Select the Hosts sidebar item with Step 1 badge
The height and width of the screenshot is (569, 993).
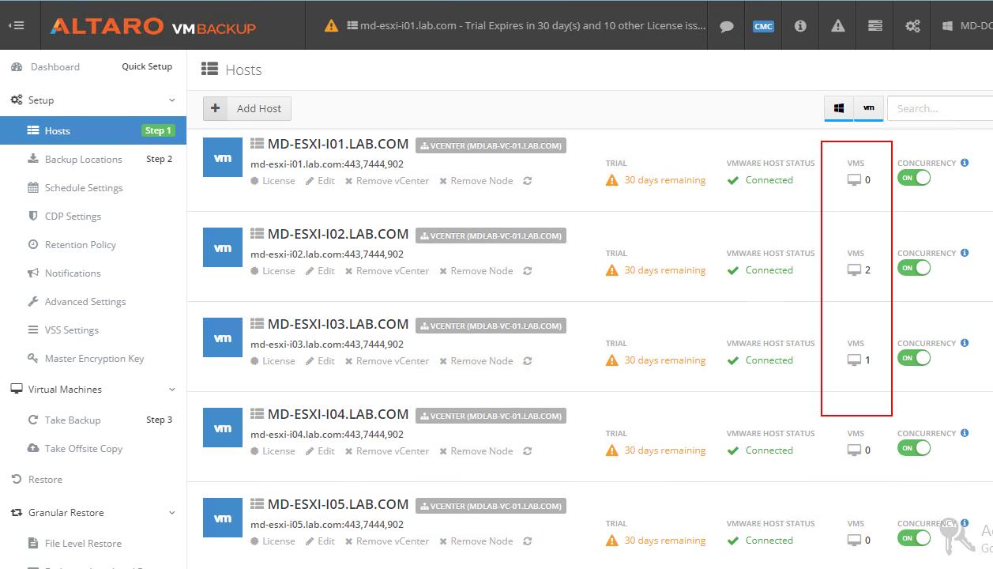93,130
